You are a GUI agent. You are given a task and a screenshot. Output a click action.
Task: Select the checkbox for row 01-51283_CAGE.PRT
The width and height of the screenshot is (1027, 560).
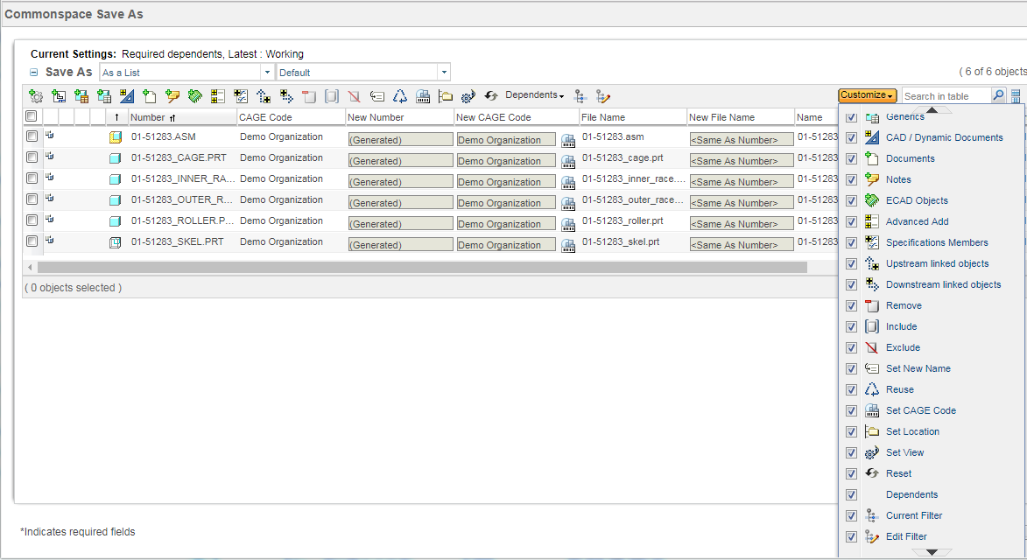click(32, 157)
